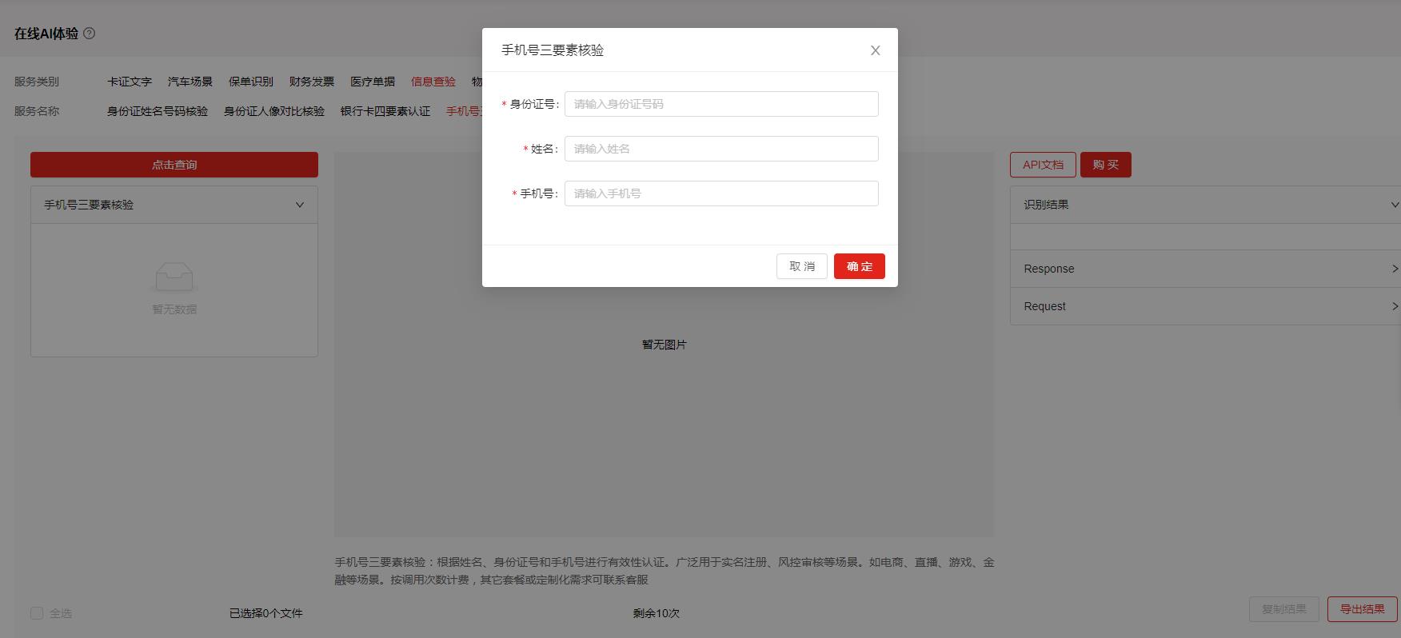Select the 医疗单据 category tab

tap(373, 82)
